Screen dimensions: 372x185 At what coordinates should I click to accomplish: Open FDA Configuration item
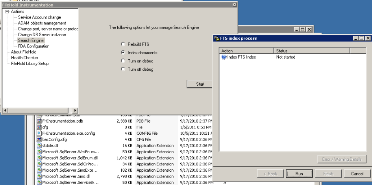tap(34, 46)
